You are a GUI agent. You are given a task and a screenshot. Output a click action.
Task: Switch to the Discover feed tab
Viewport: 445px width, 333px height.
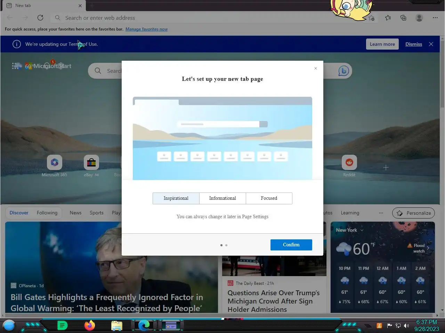click(x=19, y=213)
